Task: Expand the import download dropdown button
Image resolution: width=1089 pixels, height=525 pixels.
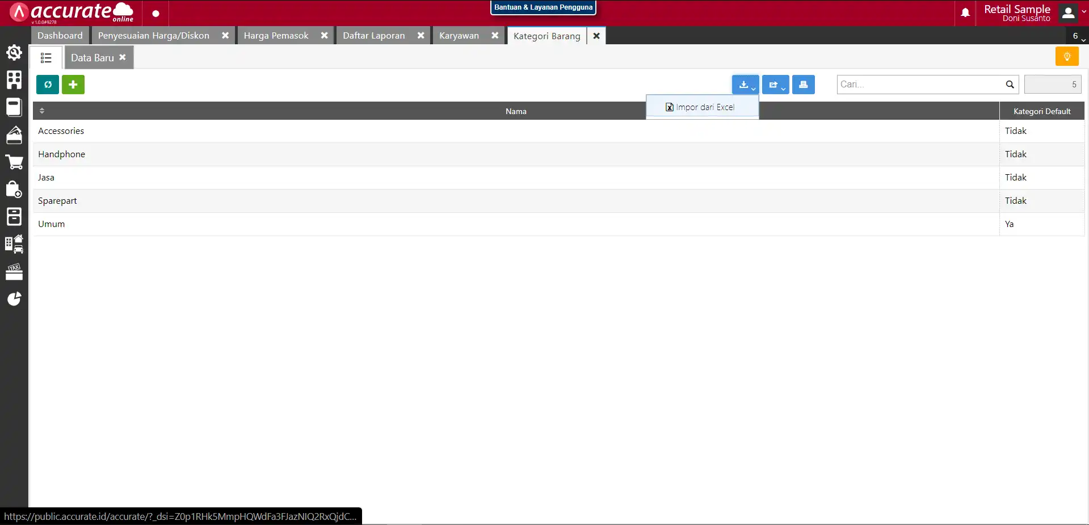Action: coord(745,85)
